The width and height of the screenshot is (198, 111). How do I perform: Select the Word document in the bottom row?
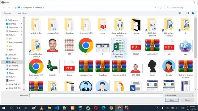(136, 86)
